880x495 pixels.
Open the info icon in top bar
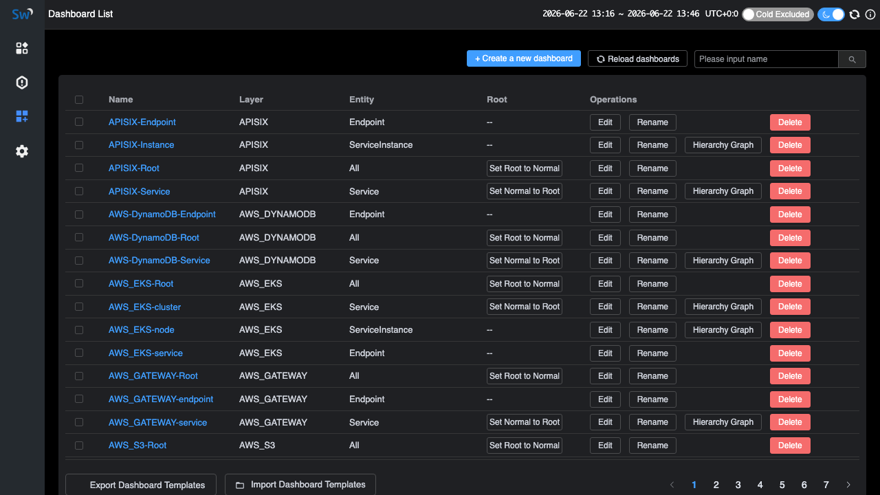[870, 14]
